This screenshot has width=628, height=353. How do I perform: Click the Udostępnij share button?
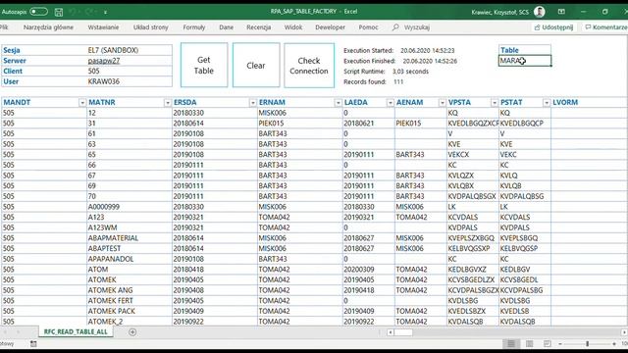click(x=554, y=27)
